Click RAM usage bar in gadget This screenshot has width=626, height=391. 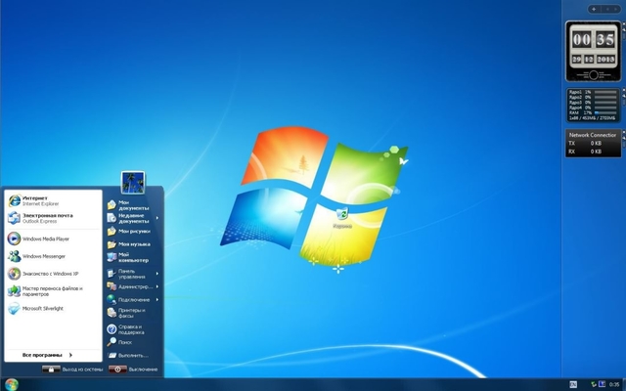[605, 113]
